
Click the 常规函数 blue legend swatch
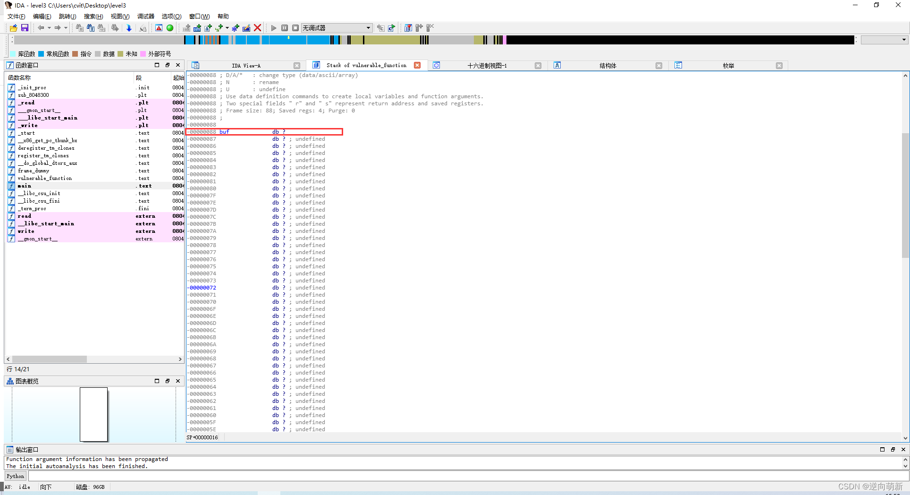pos(41,54)
